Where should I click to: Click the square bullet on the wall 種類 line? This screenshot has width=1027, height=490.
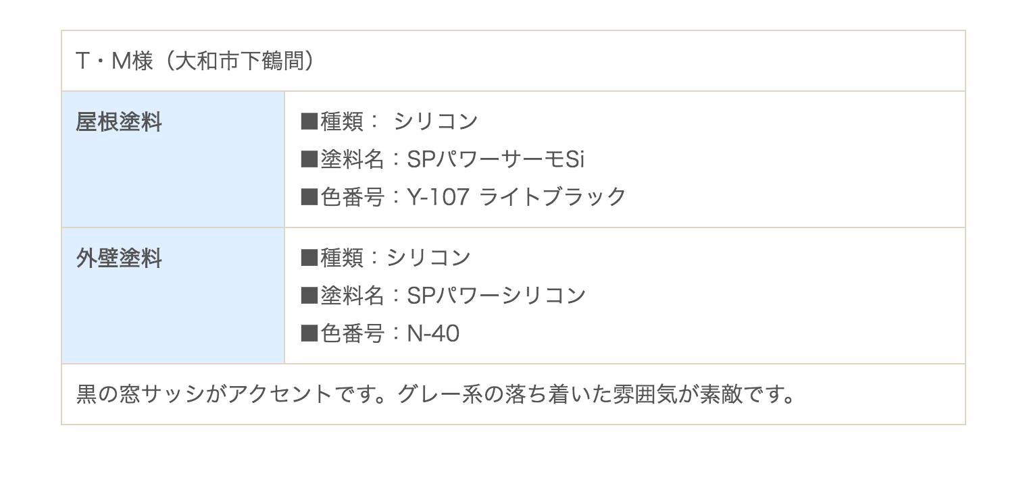[309, 258]
